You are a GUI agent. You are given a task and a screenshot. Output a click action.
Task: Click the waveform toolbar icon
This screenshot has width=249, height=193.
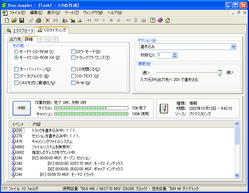128,20
